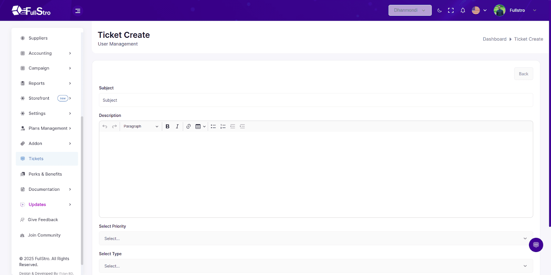The height and width of the screenshot is (275, 551).
Task: Expand the Campaign sidebar menu
Action: 47,68
